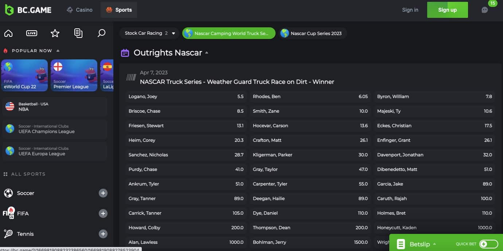Select Deegan, Hailie at 89.0
This screenshot has height=251, width=503.
[x=310, y=199]
